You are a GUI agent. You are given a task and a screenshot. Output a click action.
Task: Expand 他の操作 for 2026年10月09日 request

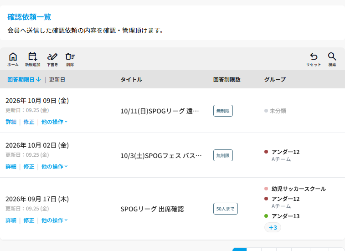point(55,122)
